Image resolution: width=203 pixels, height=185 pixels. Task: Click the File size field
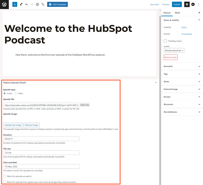click(41, 153)
